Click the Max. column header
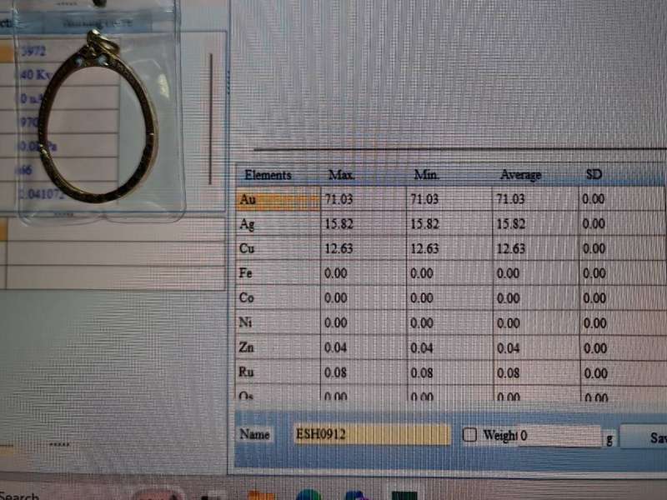This screenshot has width=667, height=500. point(342,175)
